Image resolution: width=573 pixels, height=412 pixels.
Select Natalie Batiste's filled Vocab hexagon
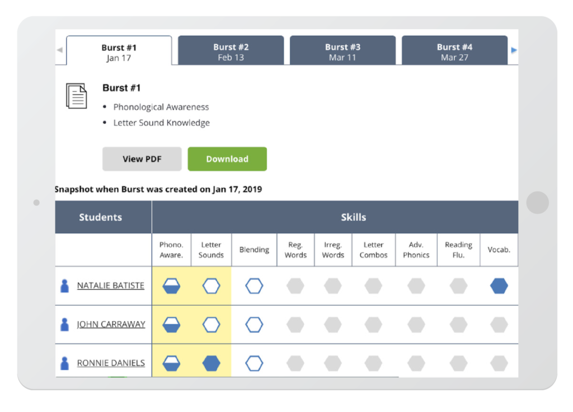click(x=499, y=286)
